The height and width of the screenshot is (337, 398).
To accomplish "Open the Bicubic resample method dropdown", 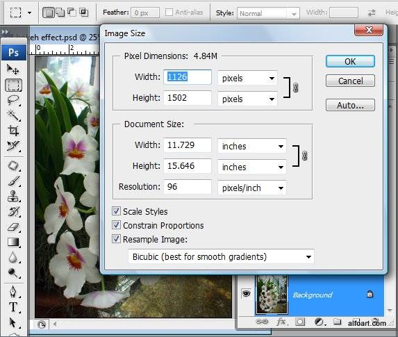I will 221,257.
